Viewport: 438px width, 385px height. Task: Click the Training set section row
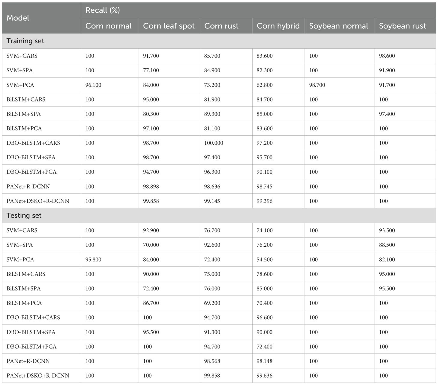[25, 41]
